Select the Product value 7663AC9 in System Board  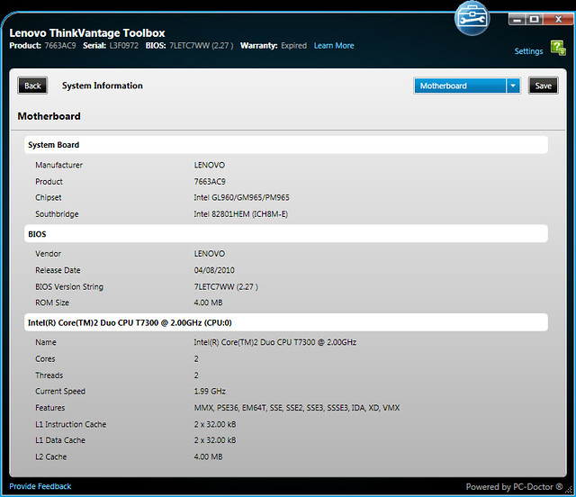point(210,182)
